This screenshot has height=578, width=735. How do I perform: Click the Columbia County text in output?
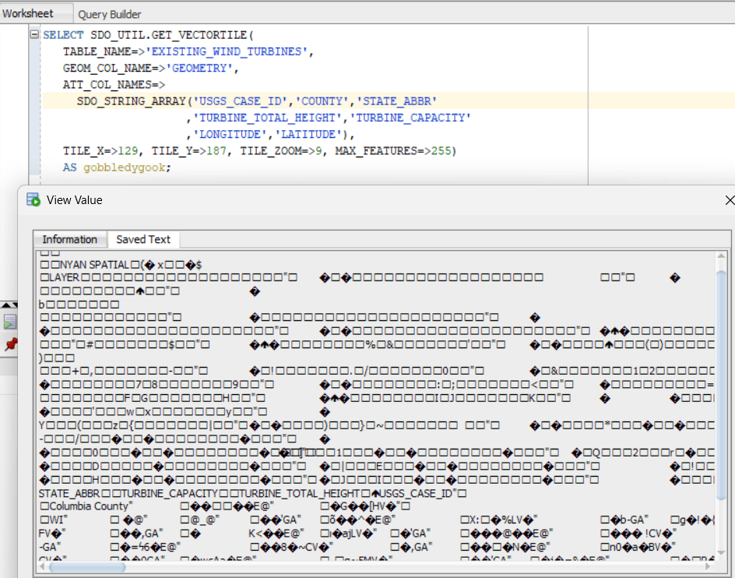click(89, 506)
